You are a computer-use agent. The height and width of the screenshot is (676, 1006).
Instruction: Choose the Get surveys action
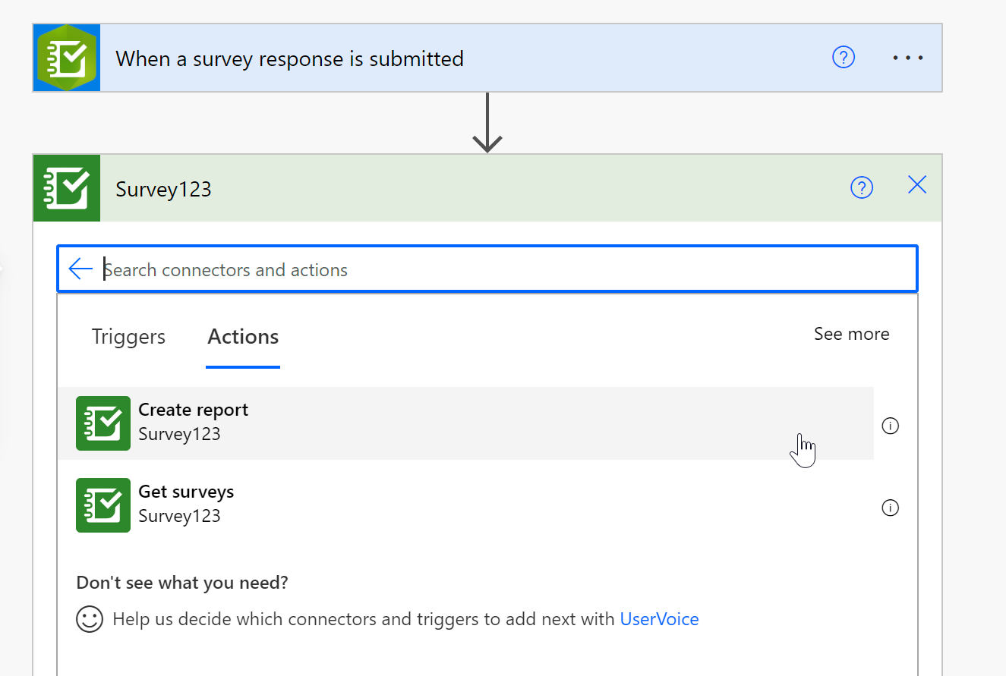coord(465,505)
